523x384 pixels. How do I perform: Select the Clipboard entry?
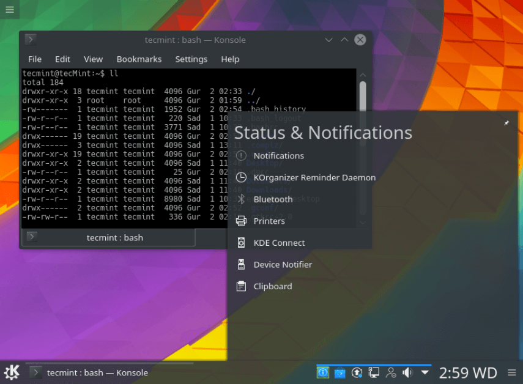272,286
